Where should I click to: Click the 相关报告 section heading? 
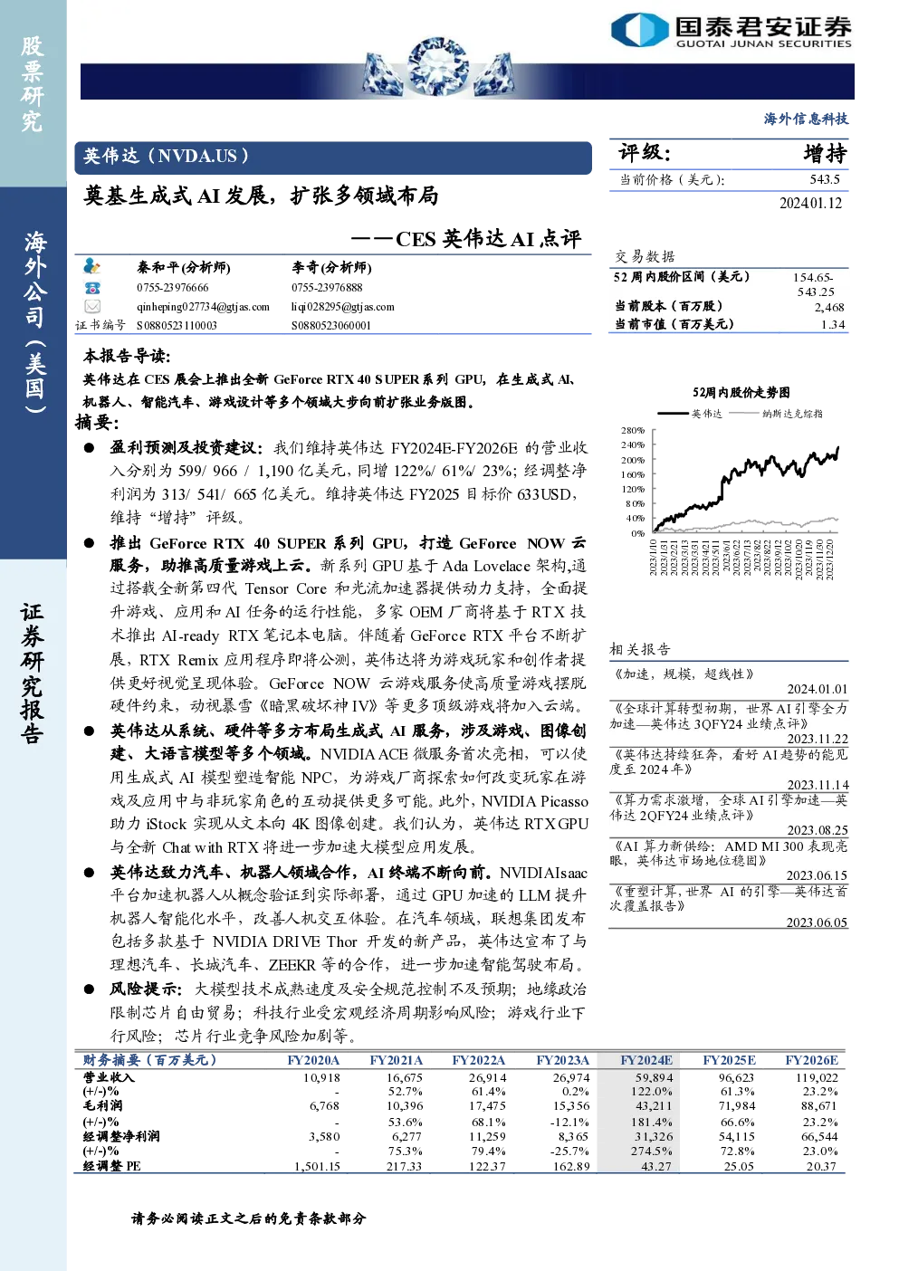(x=640, y=650)
